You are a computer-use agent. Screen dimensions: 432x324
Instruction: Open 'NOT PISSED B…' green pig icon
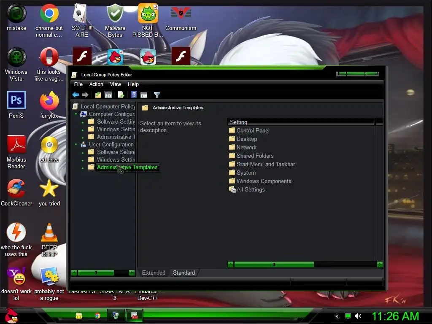[148, 21]
